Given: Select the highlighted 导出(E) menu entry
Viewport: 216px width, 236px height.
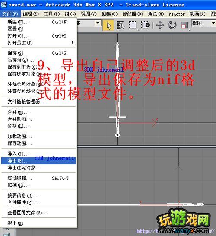Looking at the screenshot, I should click(x=38, y=161).
